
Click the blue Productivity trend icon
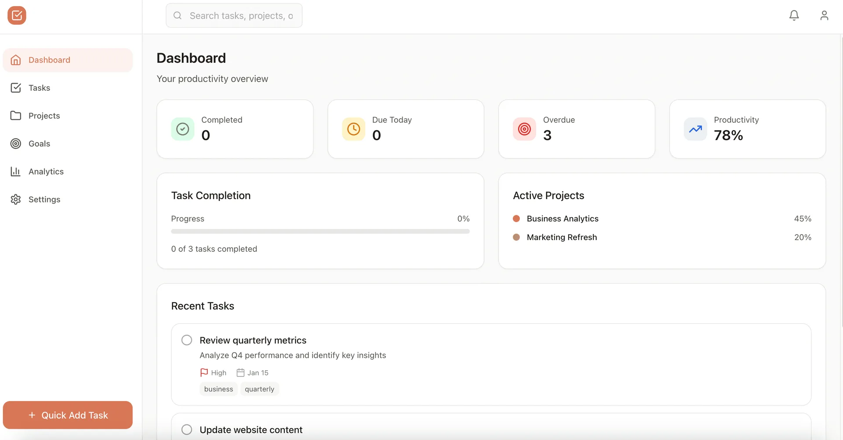695,129
